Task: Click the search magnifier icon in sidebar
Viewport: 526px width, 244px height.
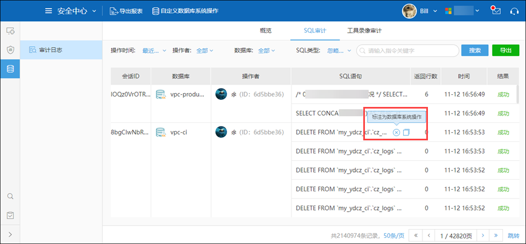Action: click(10, 196)
